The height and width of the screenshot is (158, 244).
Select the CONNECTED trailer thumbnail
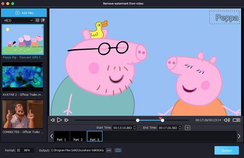[23, 114]
